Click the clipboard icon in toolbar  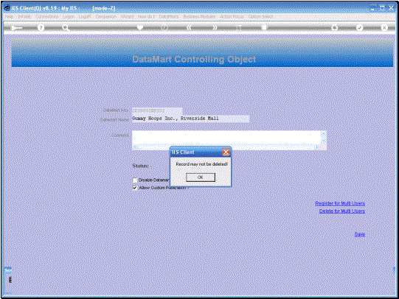pos(264,27)
